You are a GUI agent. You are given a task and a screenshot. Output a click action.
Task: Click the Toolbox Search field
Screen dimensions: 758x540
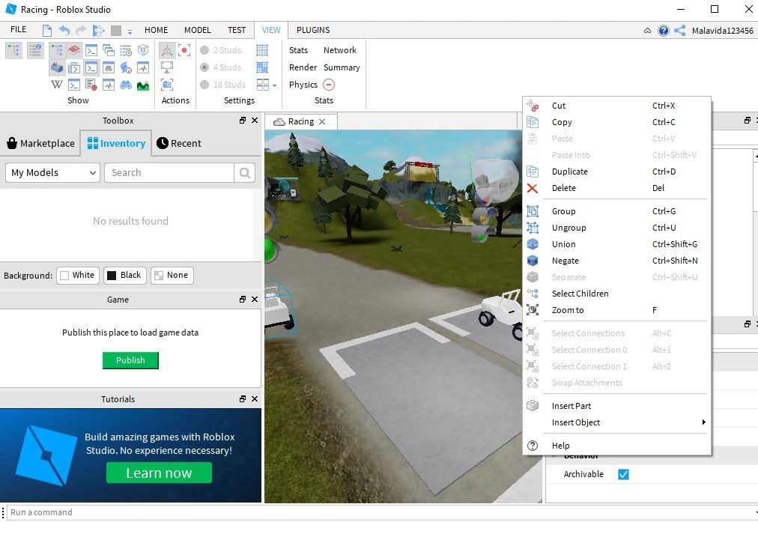(x=169, y=172)
